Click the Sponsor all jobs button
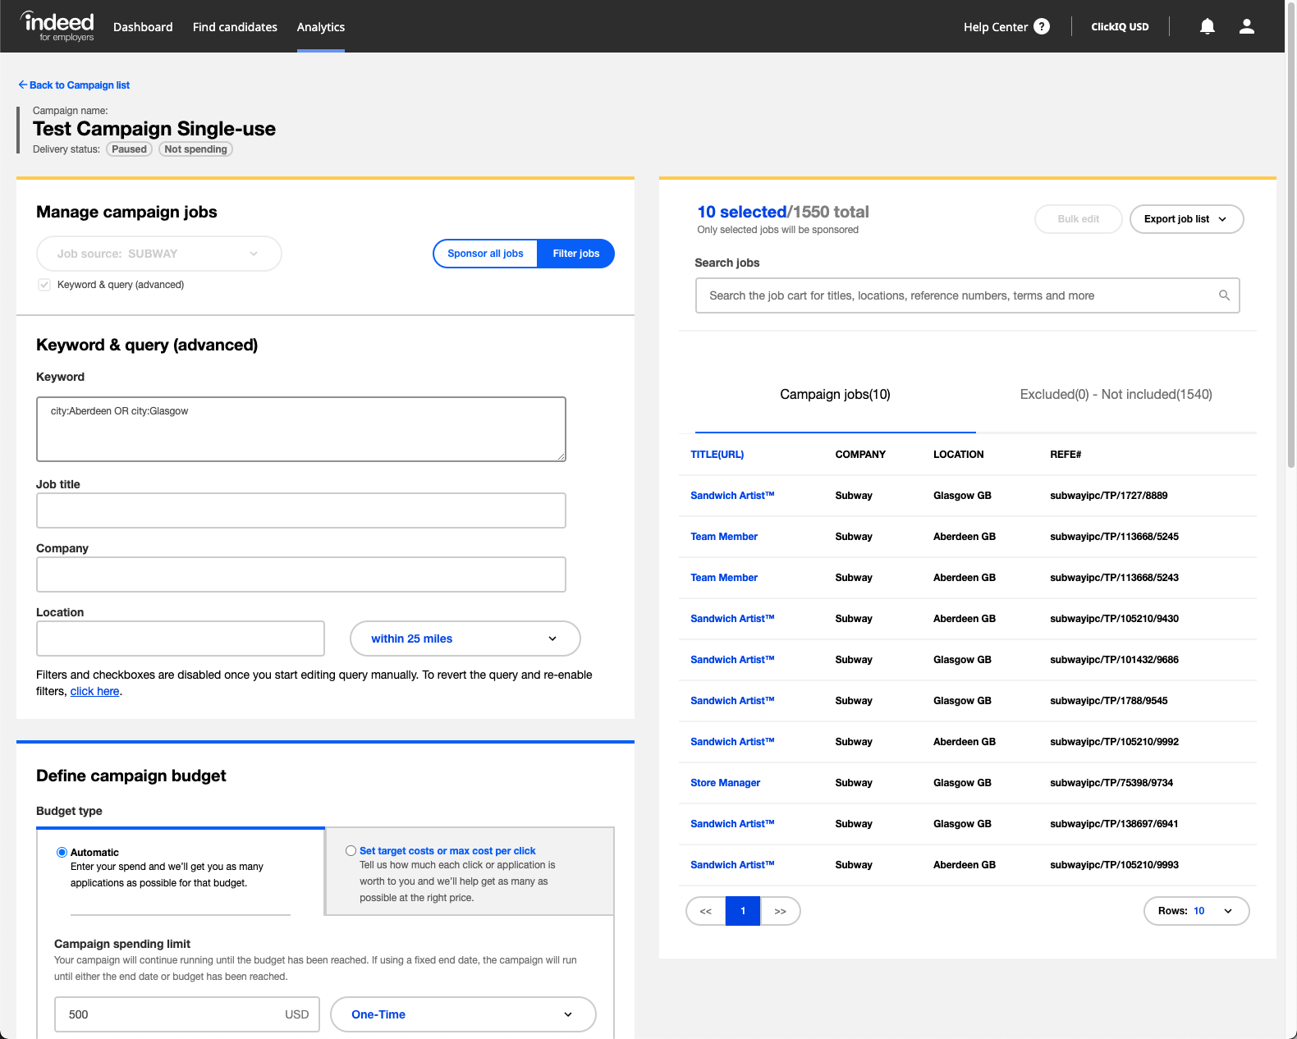Image resolution: width=1297 pixels, height=1039 pixels. (485, 254)
